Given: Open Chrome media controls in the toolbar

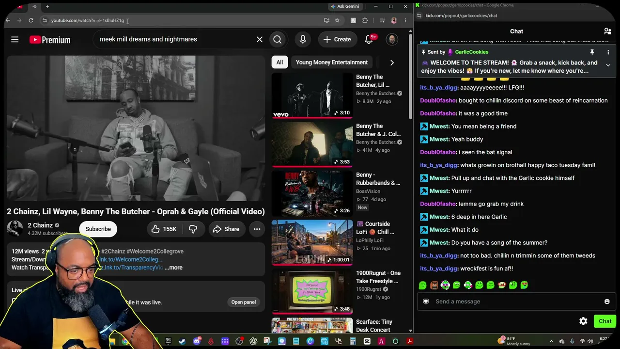Looking at the screenshot, I should pyautogui.click(x=383, y=20).
